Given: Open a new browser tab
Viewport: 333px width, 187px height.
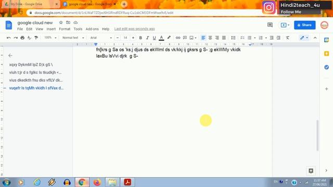Looking at the screenshot, I should coord(124,4).
